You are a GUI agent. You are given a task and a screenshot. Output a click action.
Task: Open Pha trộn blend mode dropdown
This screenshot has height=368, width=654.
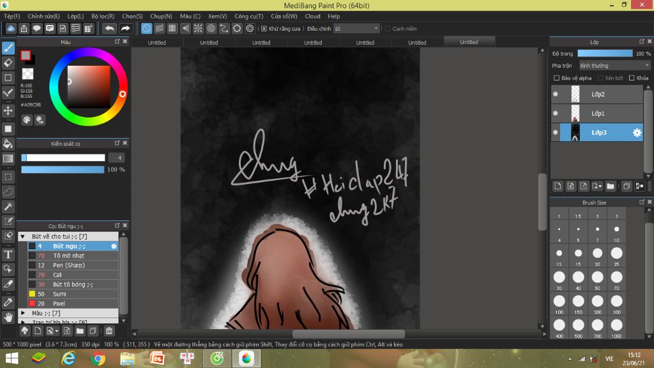(x=614, y=66)
